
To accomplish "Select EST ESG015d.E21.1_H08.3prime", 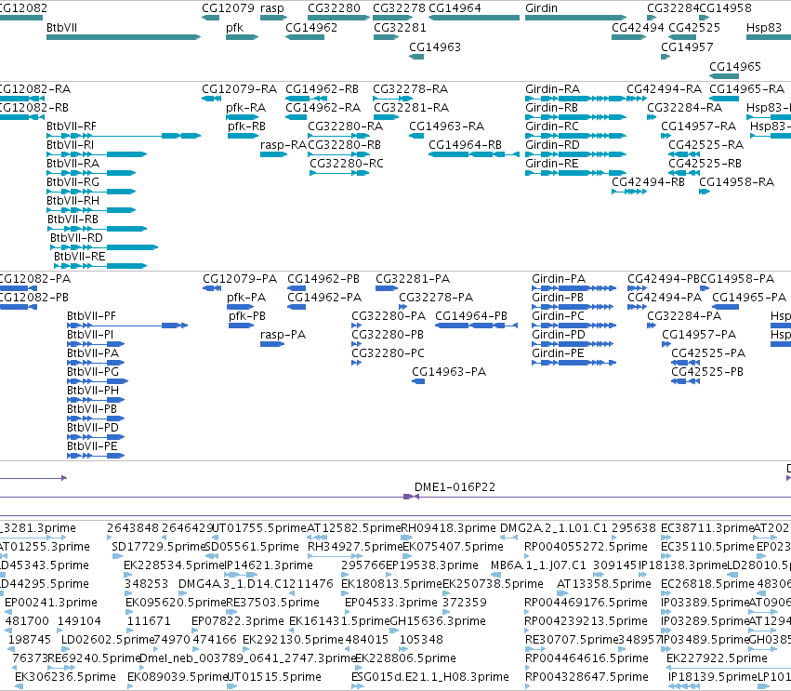I will (x=430, y=677).
